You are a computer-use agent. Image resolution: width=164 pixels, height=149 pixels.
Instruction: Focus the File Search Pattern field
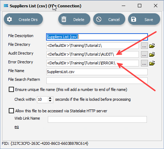97,80
